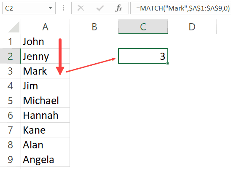
Task: Open the Insert Function fx icon
Action: click(118, 8)
